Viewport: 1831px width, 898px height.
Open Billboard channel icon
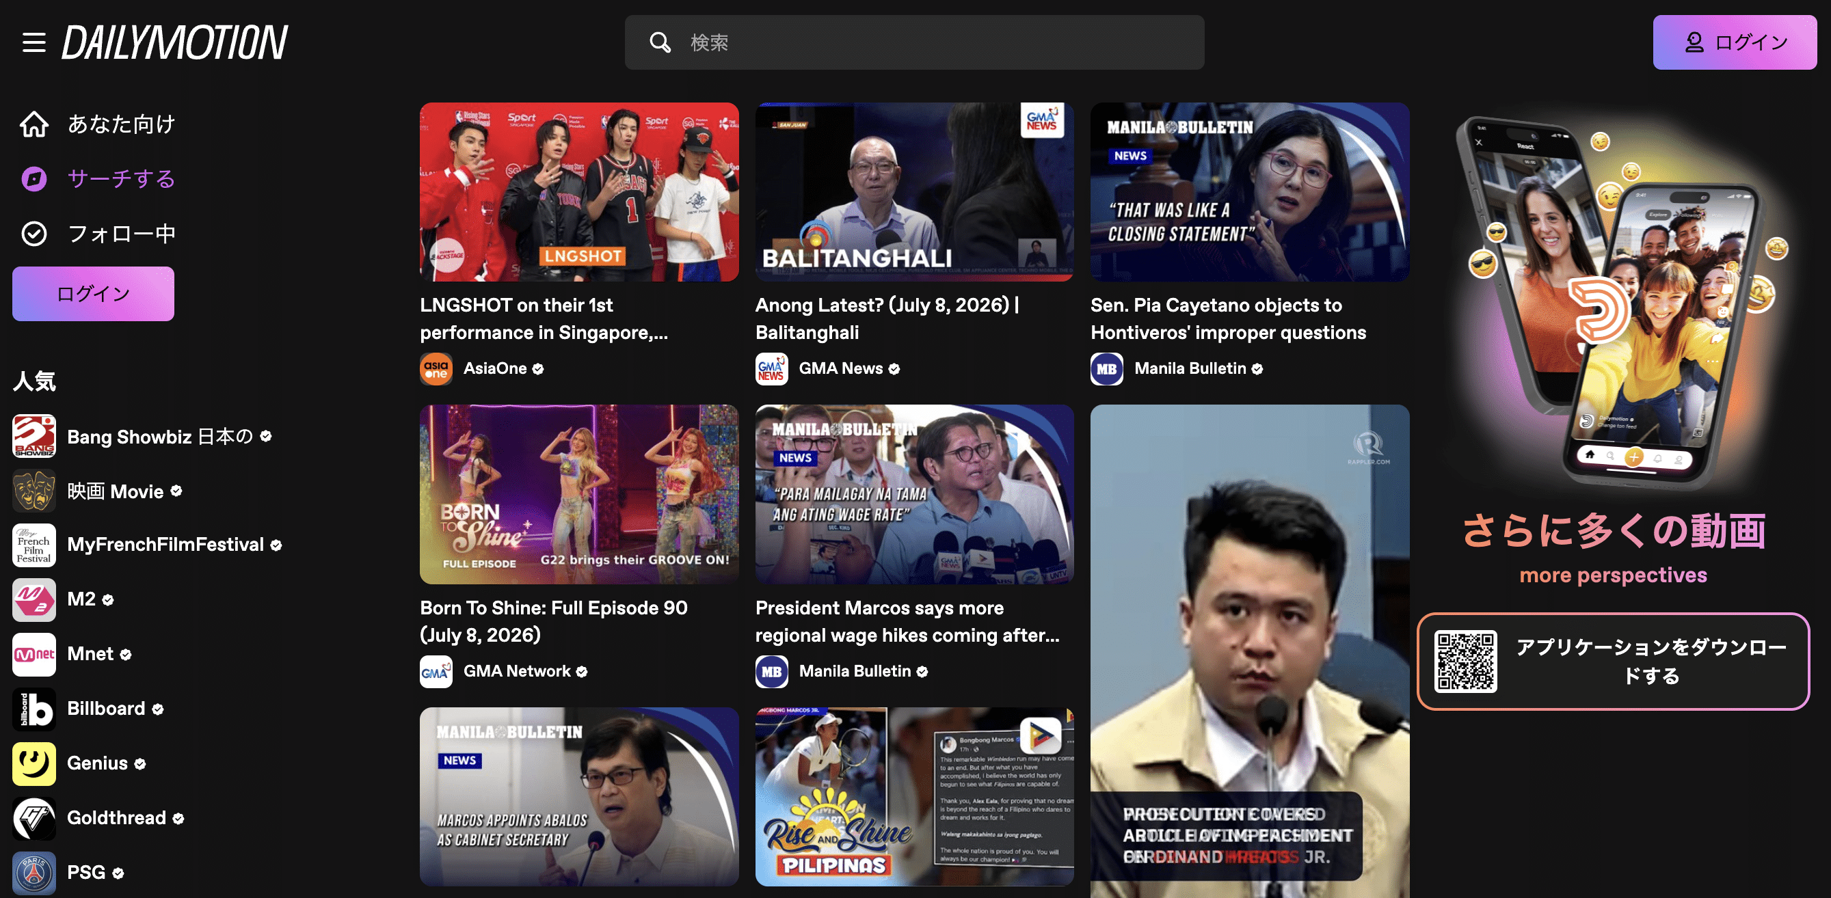(34, 709)
